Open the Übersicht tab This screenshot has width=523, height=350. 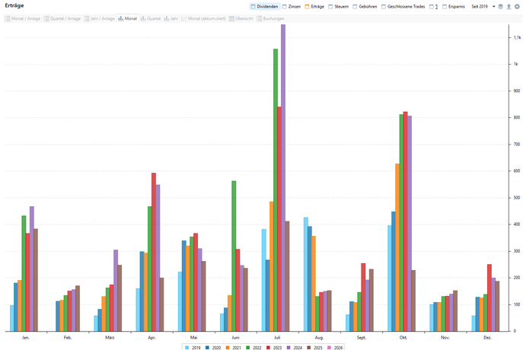coord(241,17)
